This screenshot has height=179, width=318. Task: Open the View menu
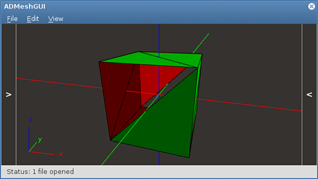click(55, 19)
